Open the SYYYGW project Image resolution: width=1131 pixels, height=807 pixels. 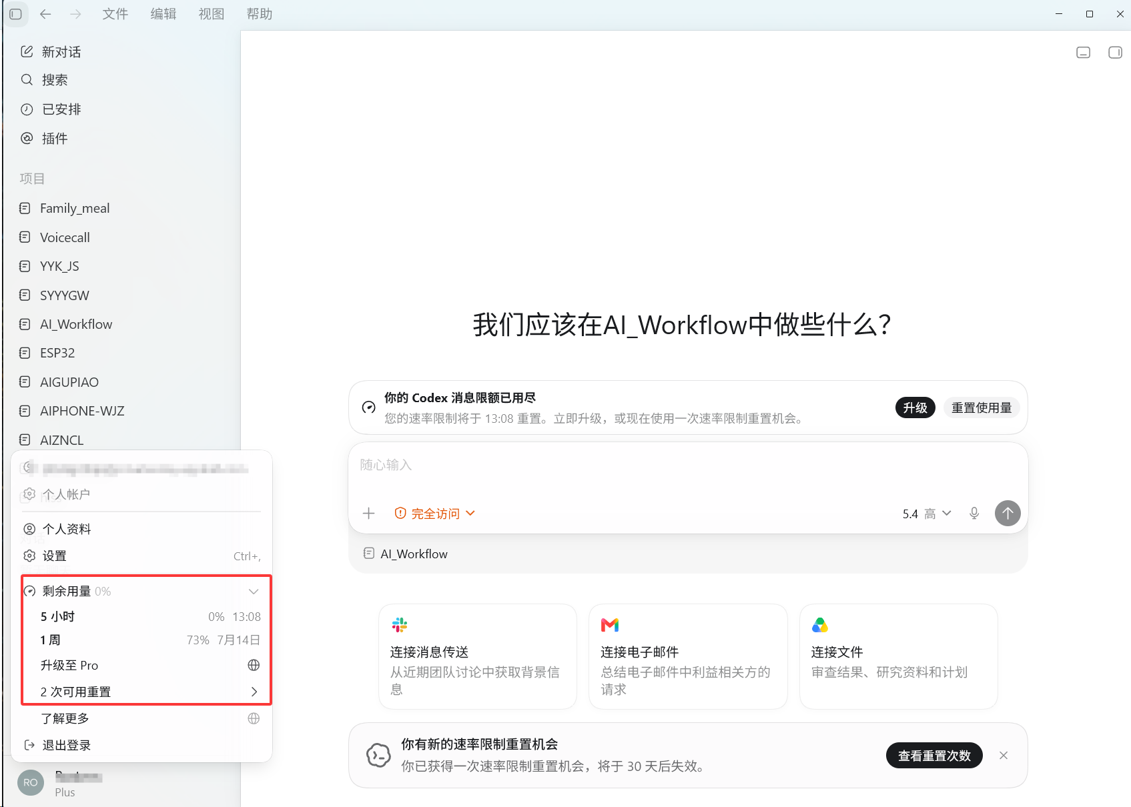[123, 295]
